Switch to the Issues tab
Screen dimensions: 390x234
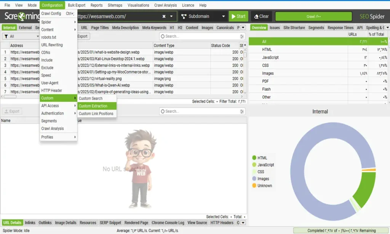pyautogui.click(x=275, y=28)
